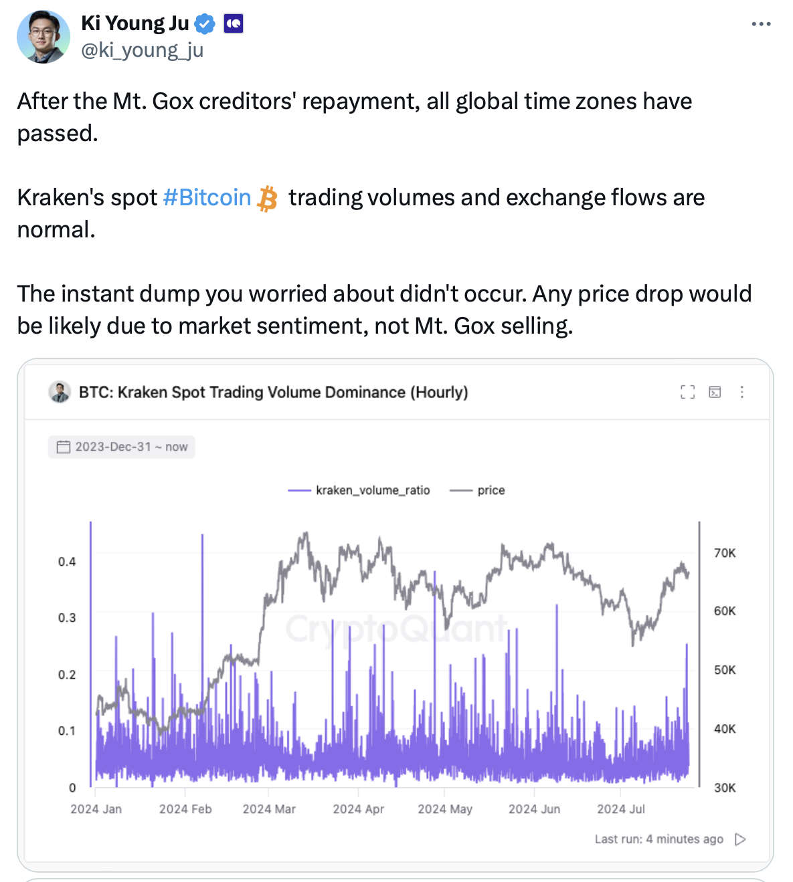Image resolution: width=793 pixels, height=882 pixels.
Task: Open the chart's vertical ellipsis menu
Action: [741, 392]
